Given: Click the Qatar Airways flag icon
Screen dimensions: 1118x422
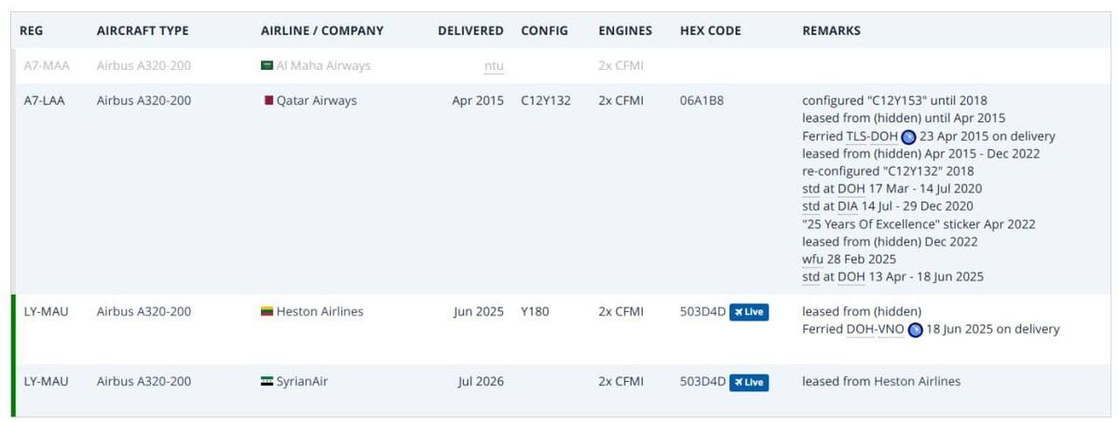Looking at the screenshot, I should pyautogui.click(x=268, y=101).
